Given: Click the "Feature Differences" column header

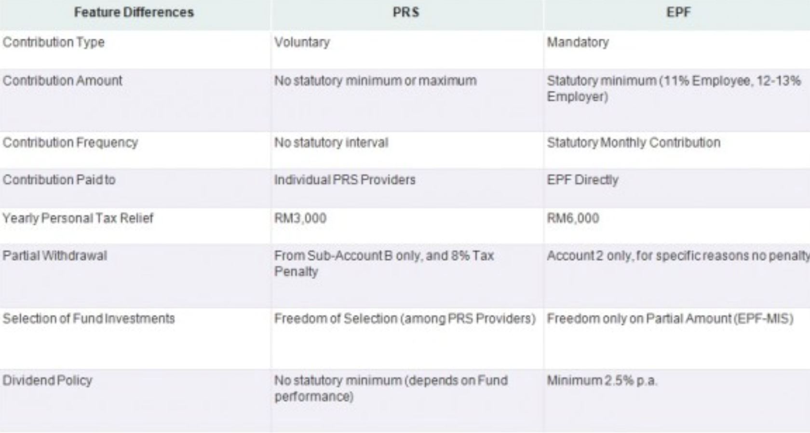Looking at the screenshot, I should [134, 13].
